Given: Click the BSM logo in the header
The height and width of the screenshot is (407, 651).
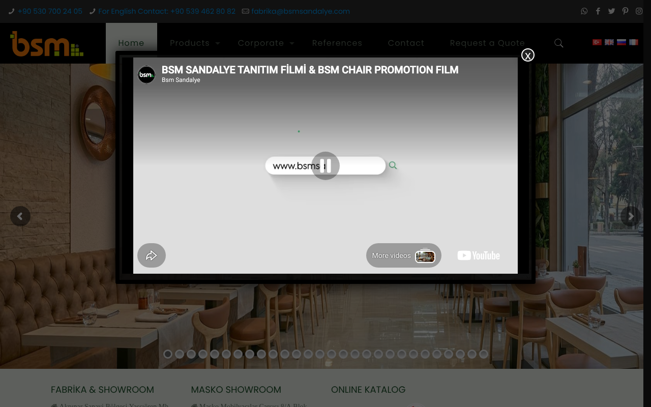Looking at the screenshot, I should pos(47,43).
